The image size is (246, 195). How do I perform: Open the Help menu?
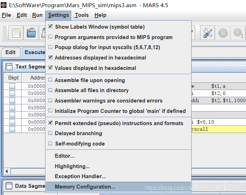click(x=100, y=15)
